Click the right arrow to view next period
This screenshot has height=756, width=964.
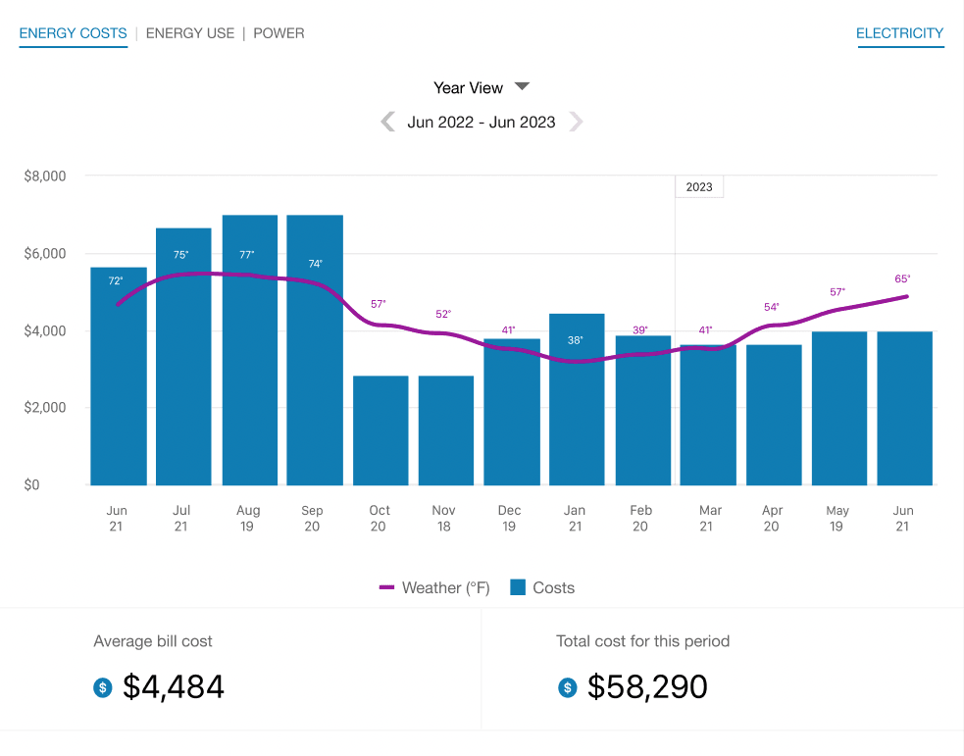click(577, 122)
